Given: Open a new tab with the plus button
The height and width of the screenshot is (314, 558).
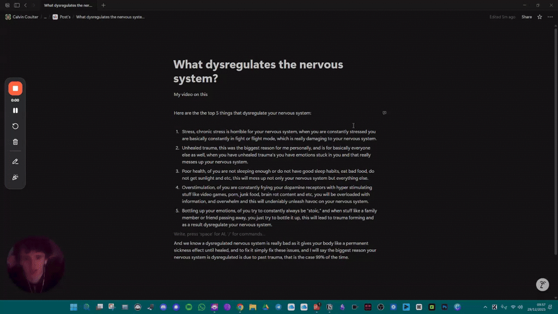Looking at the screenshot, I should [102, 5].
